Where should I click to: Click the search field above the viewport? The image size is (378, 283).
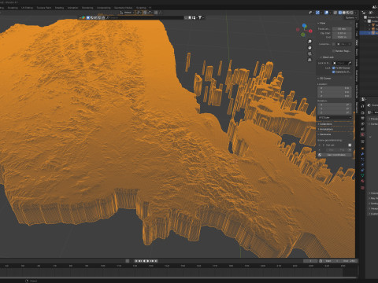(146, 17)
